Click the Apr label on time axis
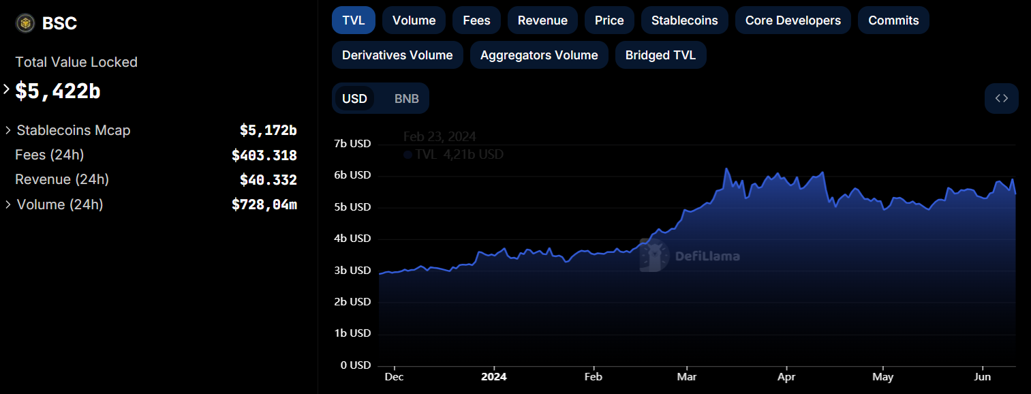The height and width of the screenshot is (394, 1031). tap(786, 376)
